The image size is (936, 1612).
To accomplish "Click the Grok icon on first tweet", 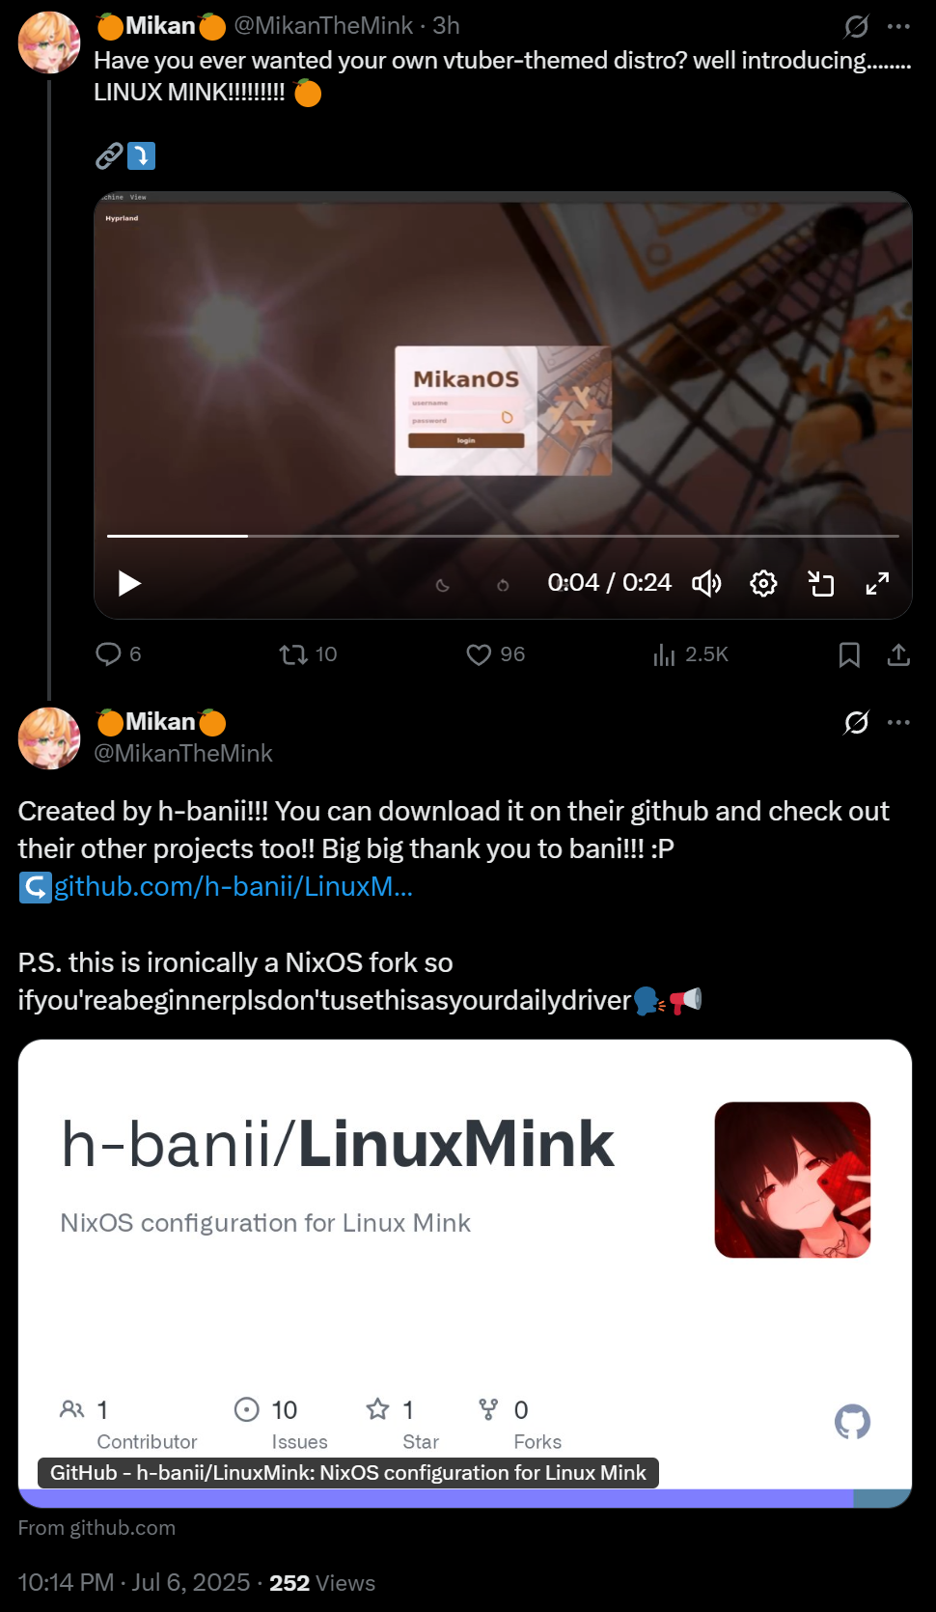I will [856, 26].
